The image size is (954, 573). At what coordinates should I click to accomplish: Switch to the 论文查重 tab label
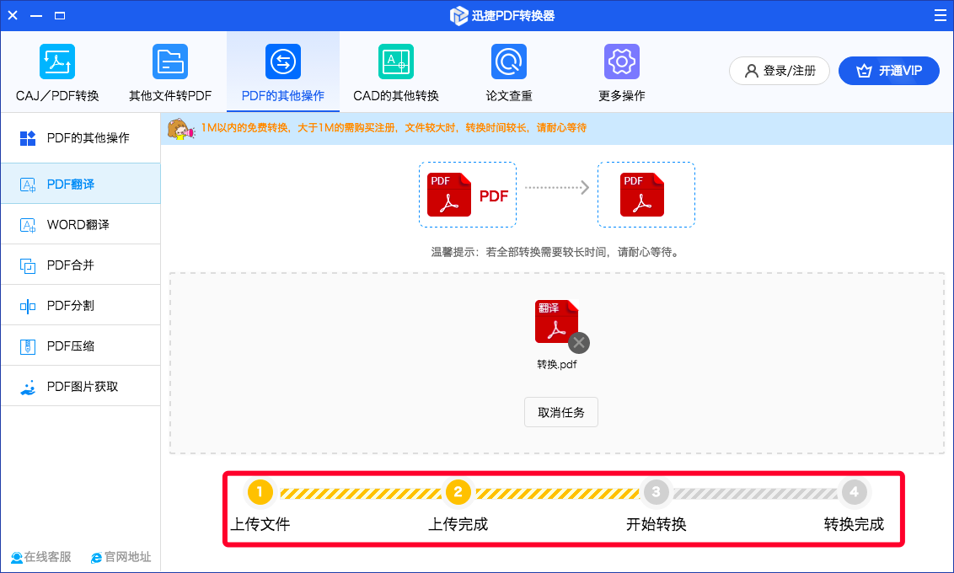click(x=509, y=96)
